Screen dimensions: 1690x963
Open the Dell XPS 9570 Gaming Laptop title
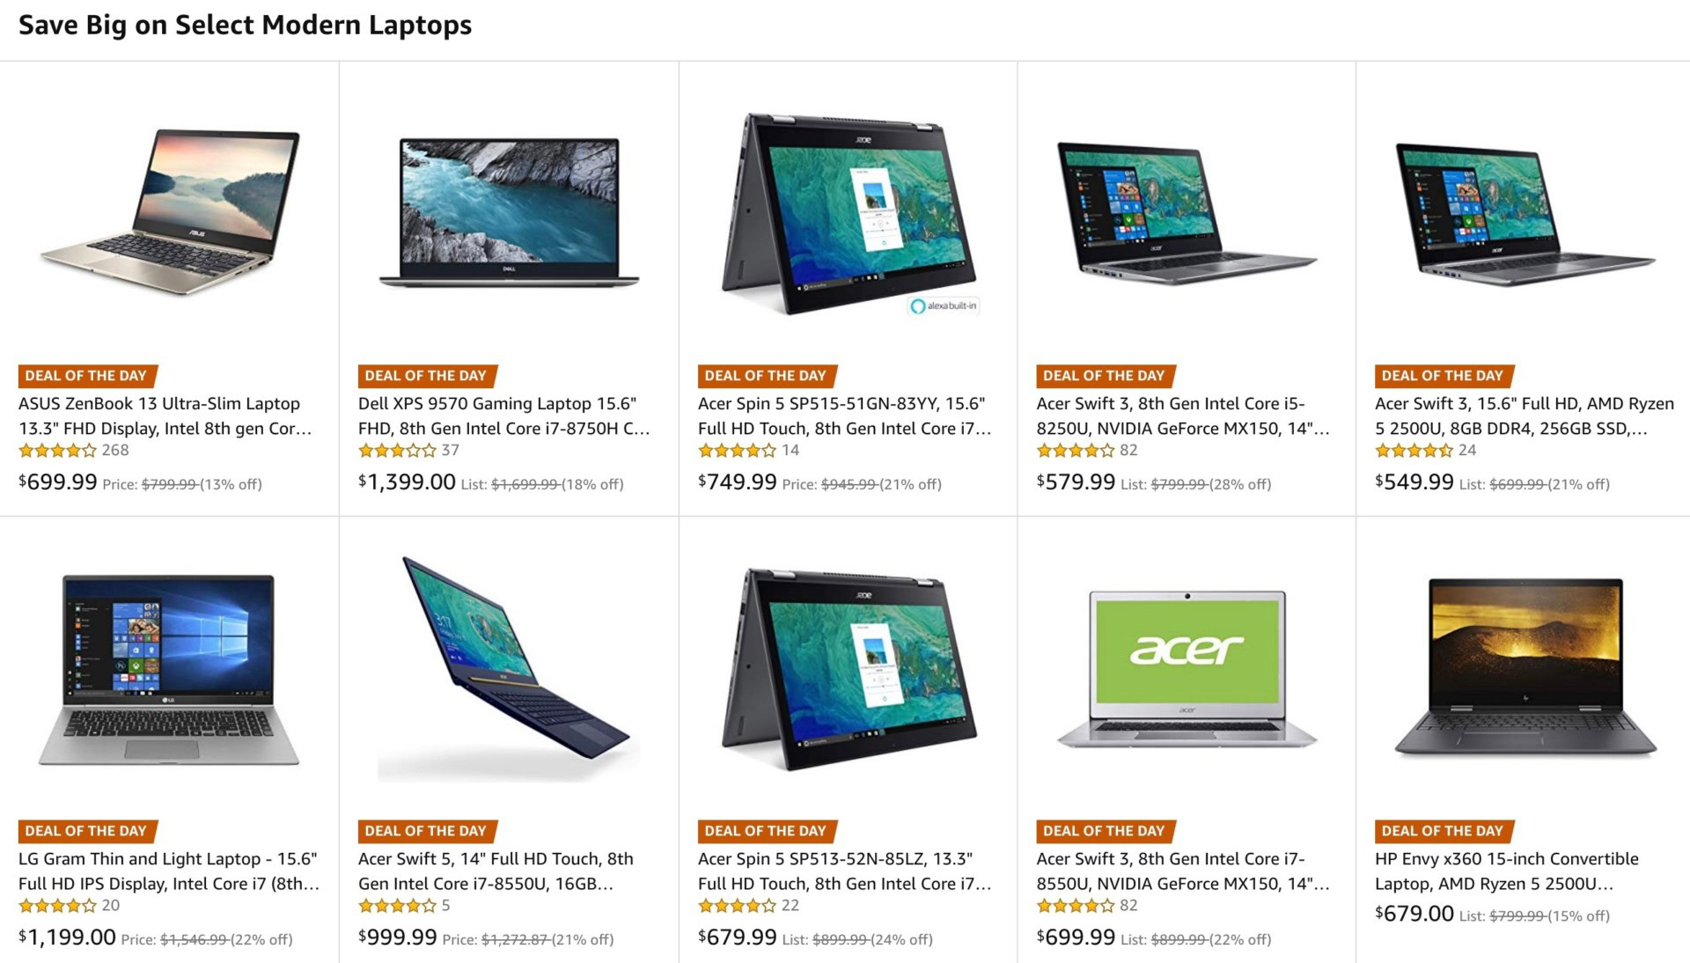click(504, 416)
